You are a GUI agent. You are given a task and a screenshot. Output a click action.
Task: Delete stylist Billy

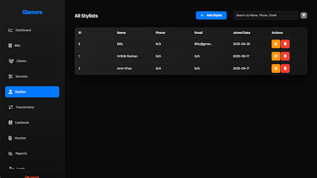[285, 44]
